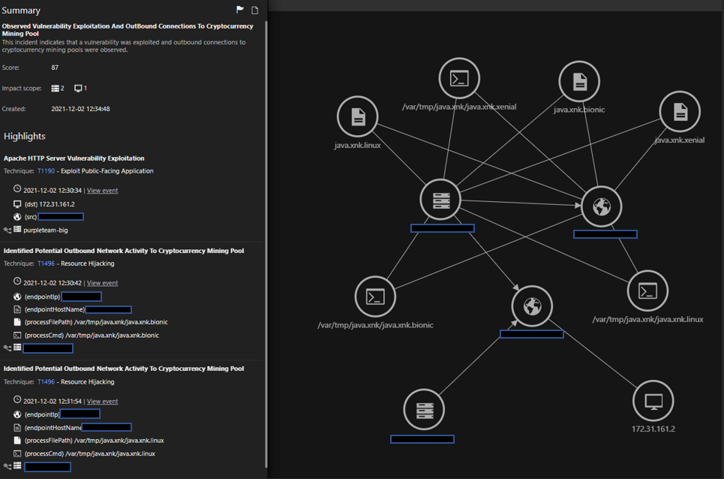Select the bottom server node in graph
This screenshot has height=479, width=724.
424,411
